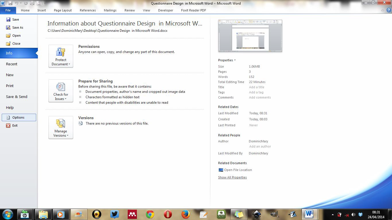Click the Word application icon in the title bar
This screenshot has height=220, width=392.
coord(3,3)
